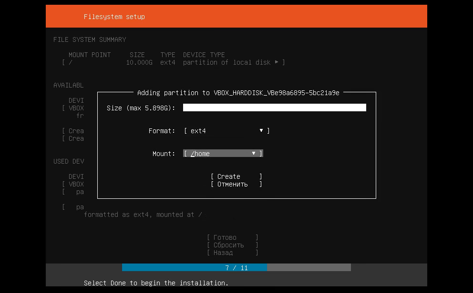
Task: Click the 7 / 11 progress bar
Action: pyautogui.click(x=236, y=268)
